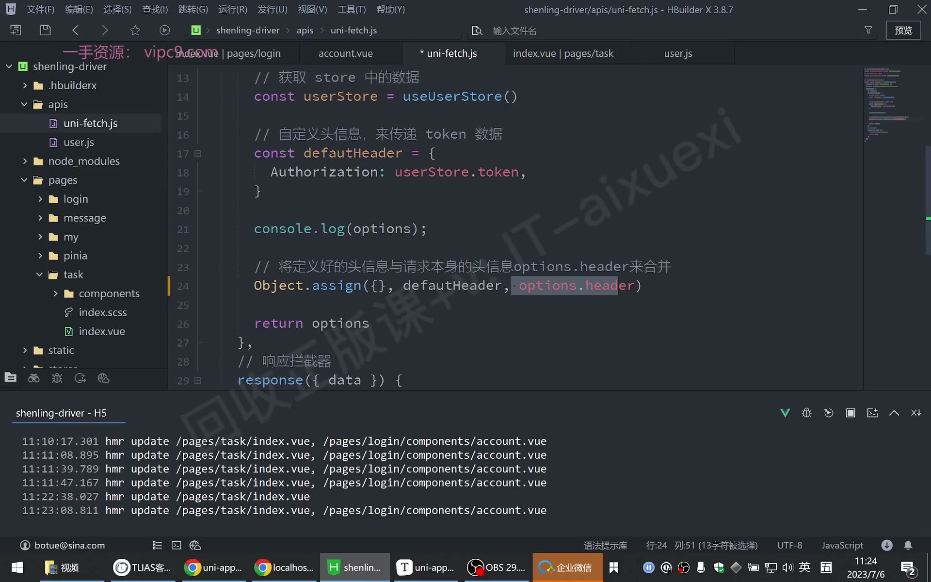Screen dimensions: 931x582
Task: Collapse the apis folder
Action: (24, 104)
